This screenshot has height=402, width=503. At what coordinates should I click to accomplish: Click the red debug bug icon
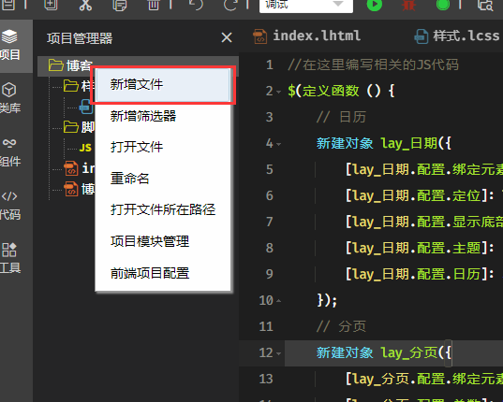pyautogui.click(x=408, y=5)
